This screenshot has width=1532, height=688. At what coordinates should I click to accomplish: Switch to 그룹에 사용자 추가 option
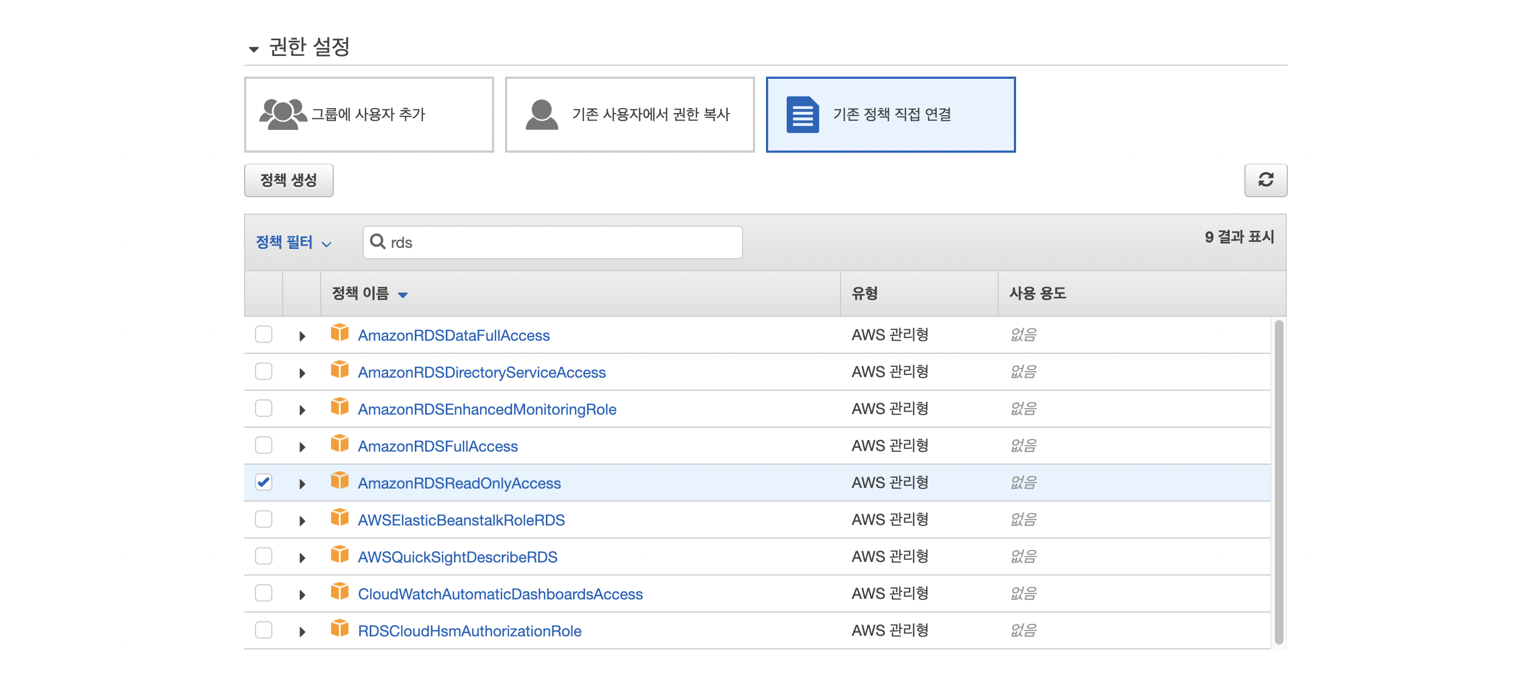(369, 114)
